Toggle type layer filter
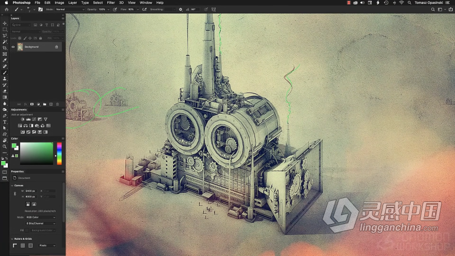The height and width of the screenshot is (256, 455). 47,25
